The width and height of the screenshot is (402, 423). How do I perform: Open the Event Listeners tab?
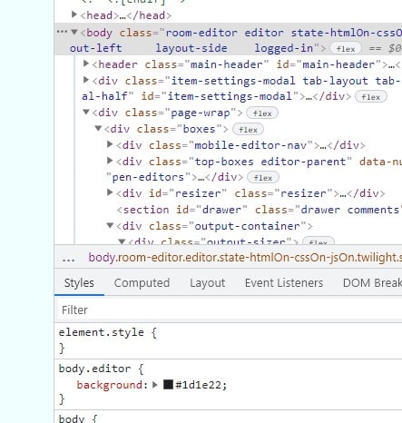click(284, 283)
